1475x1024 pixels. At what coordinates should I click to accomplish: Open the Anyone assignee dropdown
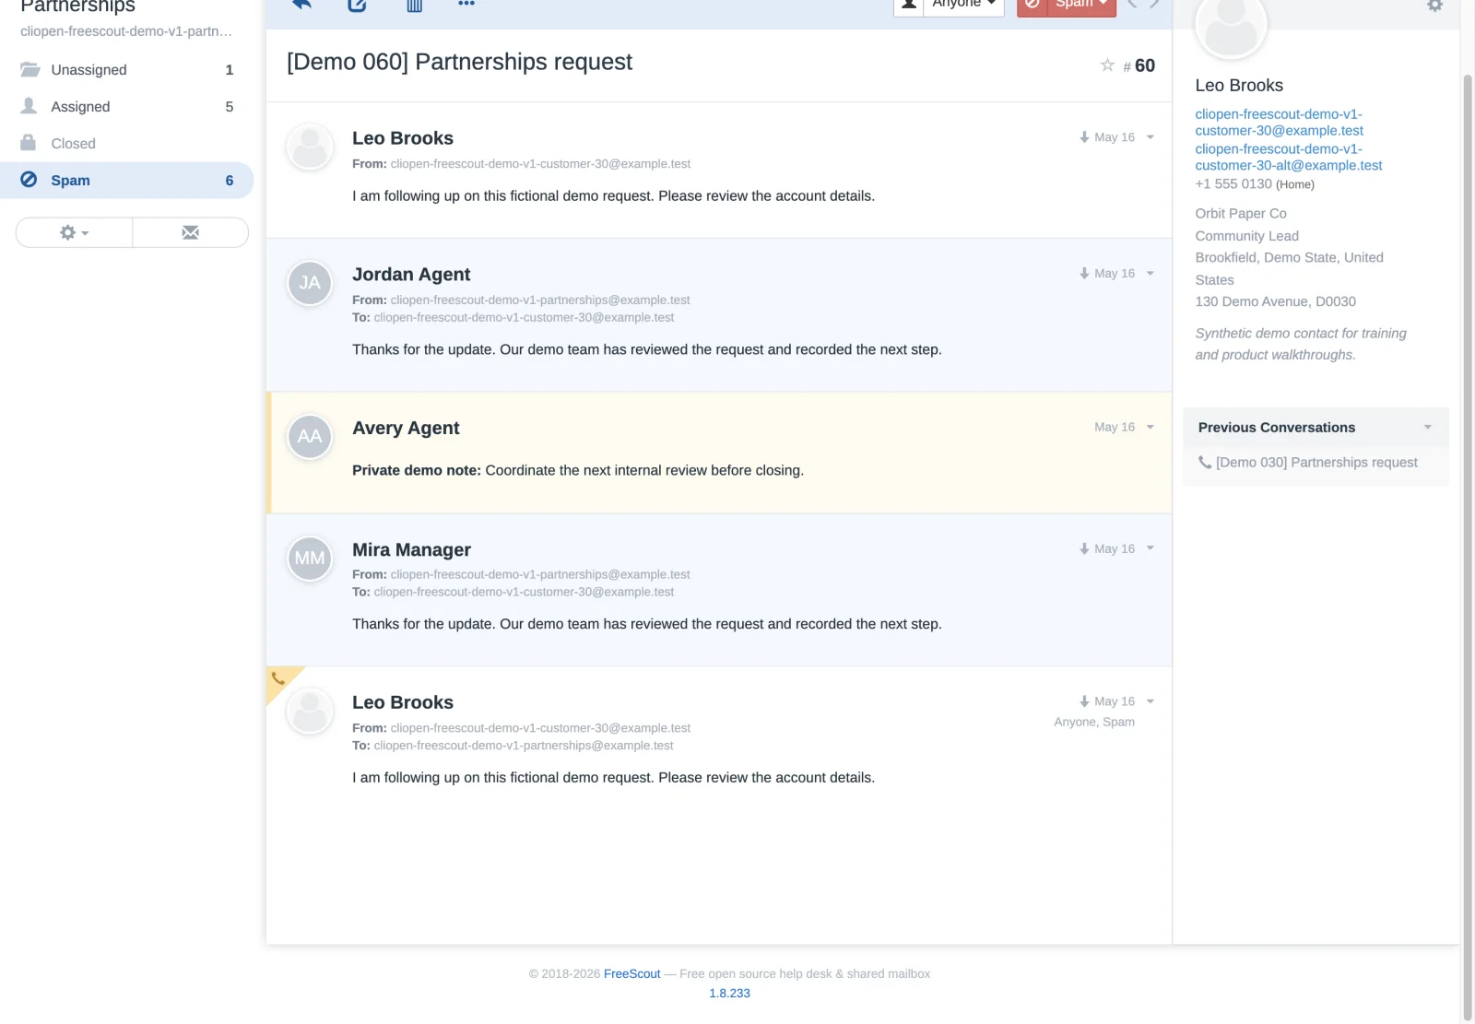pos(963,5)
